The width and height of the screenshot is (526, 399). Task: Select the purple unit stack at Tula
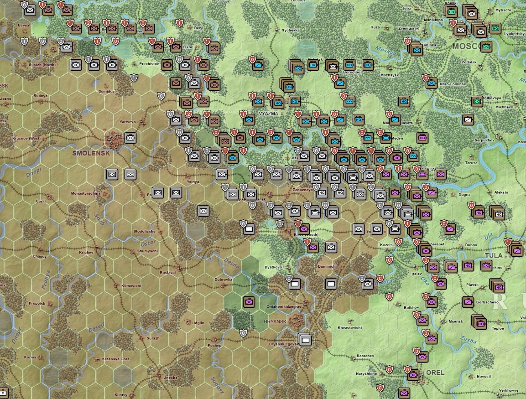pyautogui.click(x=516, y=250)
